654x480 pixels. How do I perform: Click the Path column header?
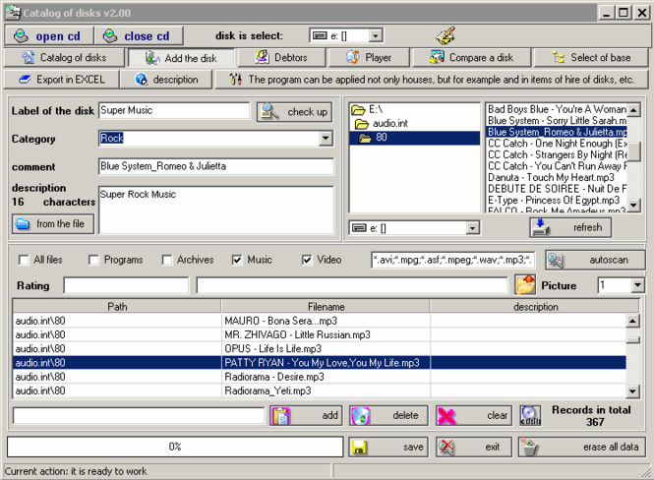(x=117, y=307)
